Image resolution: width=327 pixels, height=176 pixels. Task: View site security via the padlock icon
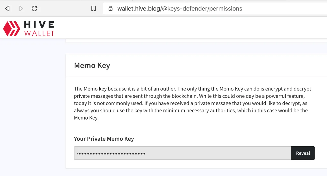[110, 8]
